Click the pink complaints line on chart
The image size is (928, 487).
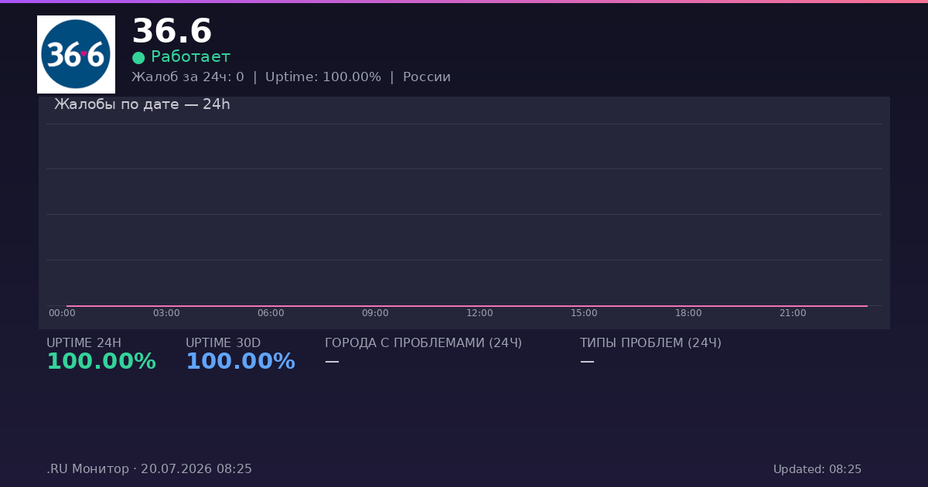pyautogui.click(x=467, y=306)
